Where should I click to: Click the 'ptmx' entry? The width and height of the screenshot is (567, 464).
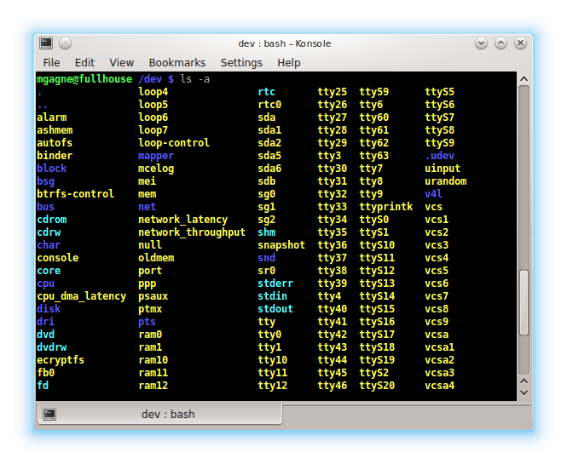pos(150,309)
